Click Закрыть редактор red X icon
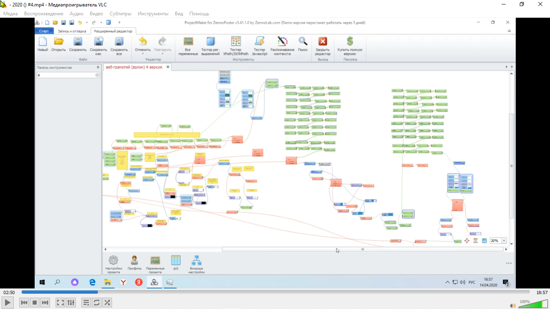Image resolution: width=550 pixels, height=309 pixels. click(x=323, y=41)
